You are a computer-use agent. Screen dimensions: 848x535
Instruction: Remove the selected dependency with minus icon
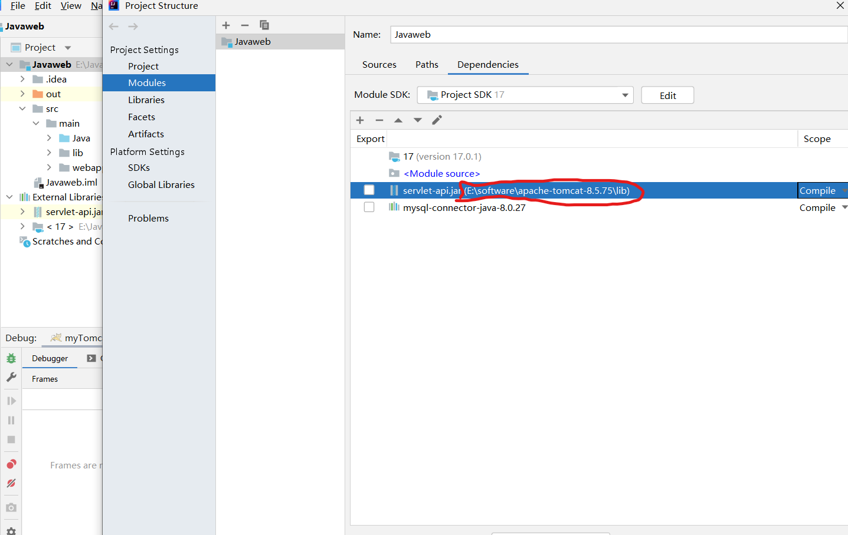pyautogui.click(x=379, y=120)
